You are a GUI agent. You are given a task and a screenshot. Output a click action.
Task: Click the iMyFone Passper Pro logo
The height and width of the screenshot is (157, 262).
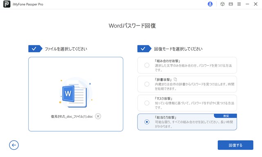coord(7,4)
